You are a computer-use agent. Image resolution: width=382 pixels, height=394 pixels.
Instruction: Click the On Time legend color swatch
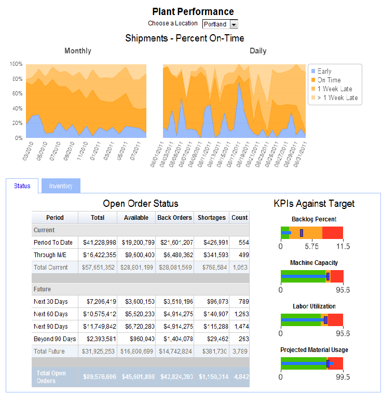313,80
